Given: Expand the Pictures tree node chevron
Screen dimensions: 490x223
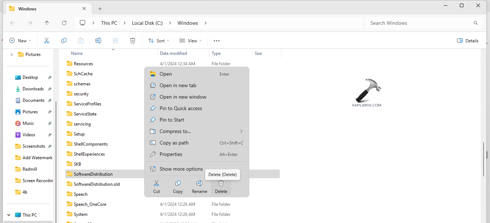Looking at the screenshot, I should pos(11,54).
